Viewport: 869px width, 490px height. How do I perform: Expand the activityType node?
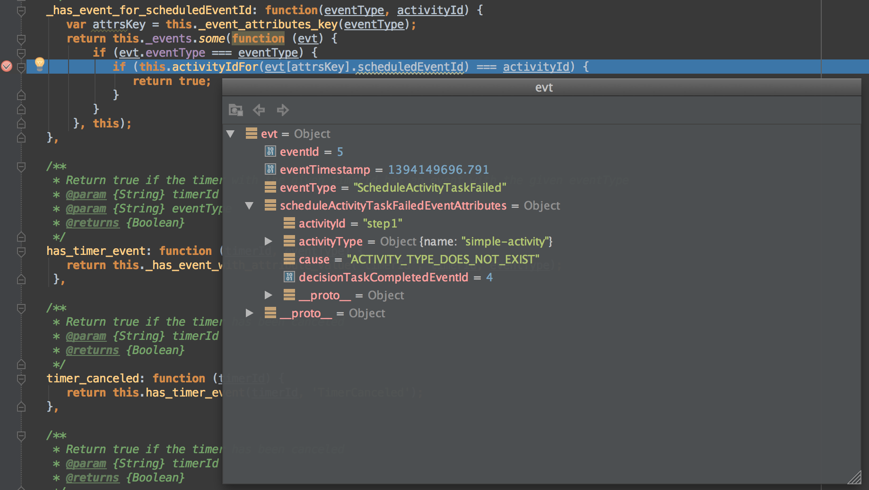point(268,242)
